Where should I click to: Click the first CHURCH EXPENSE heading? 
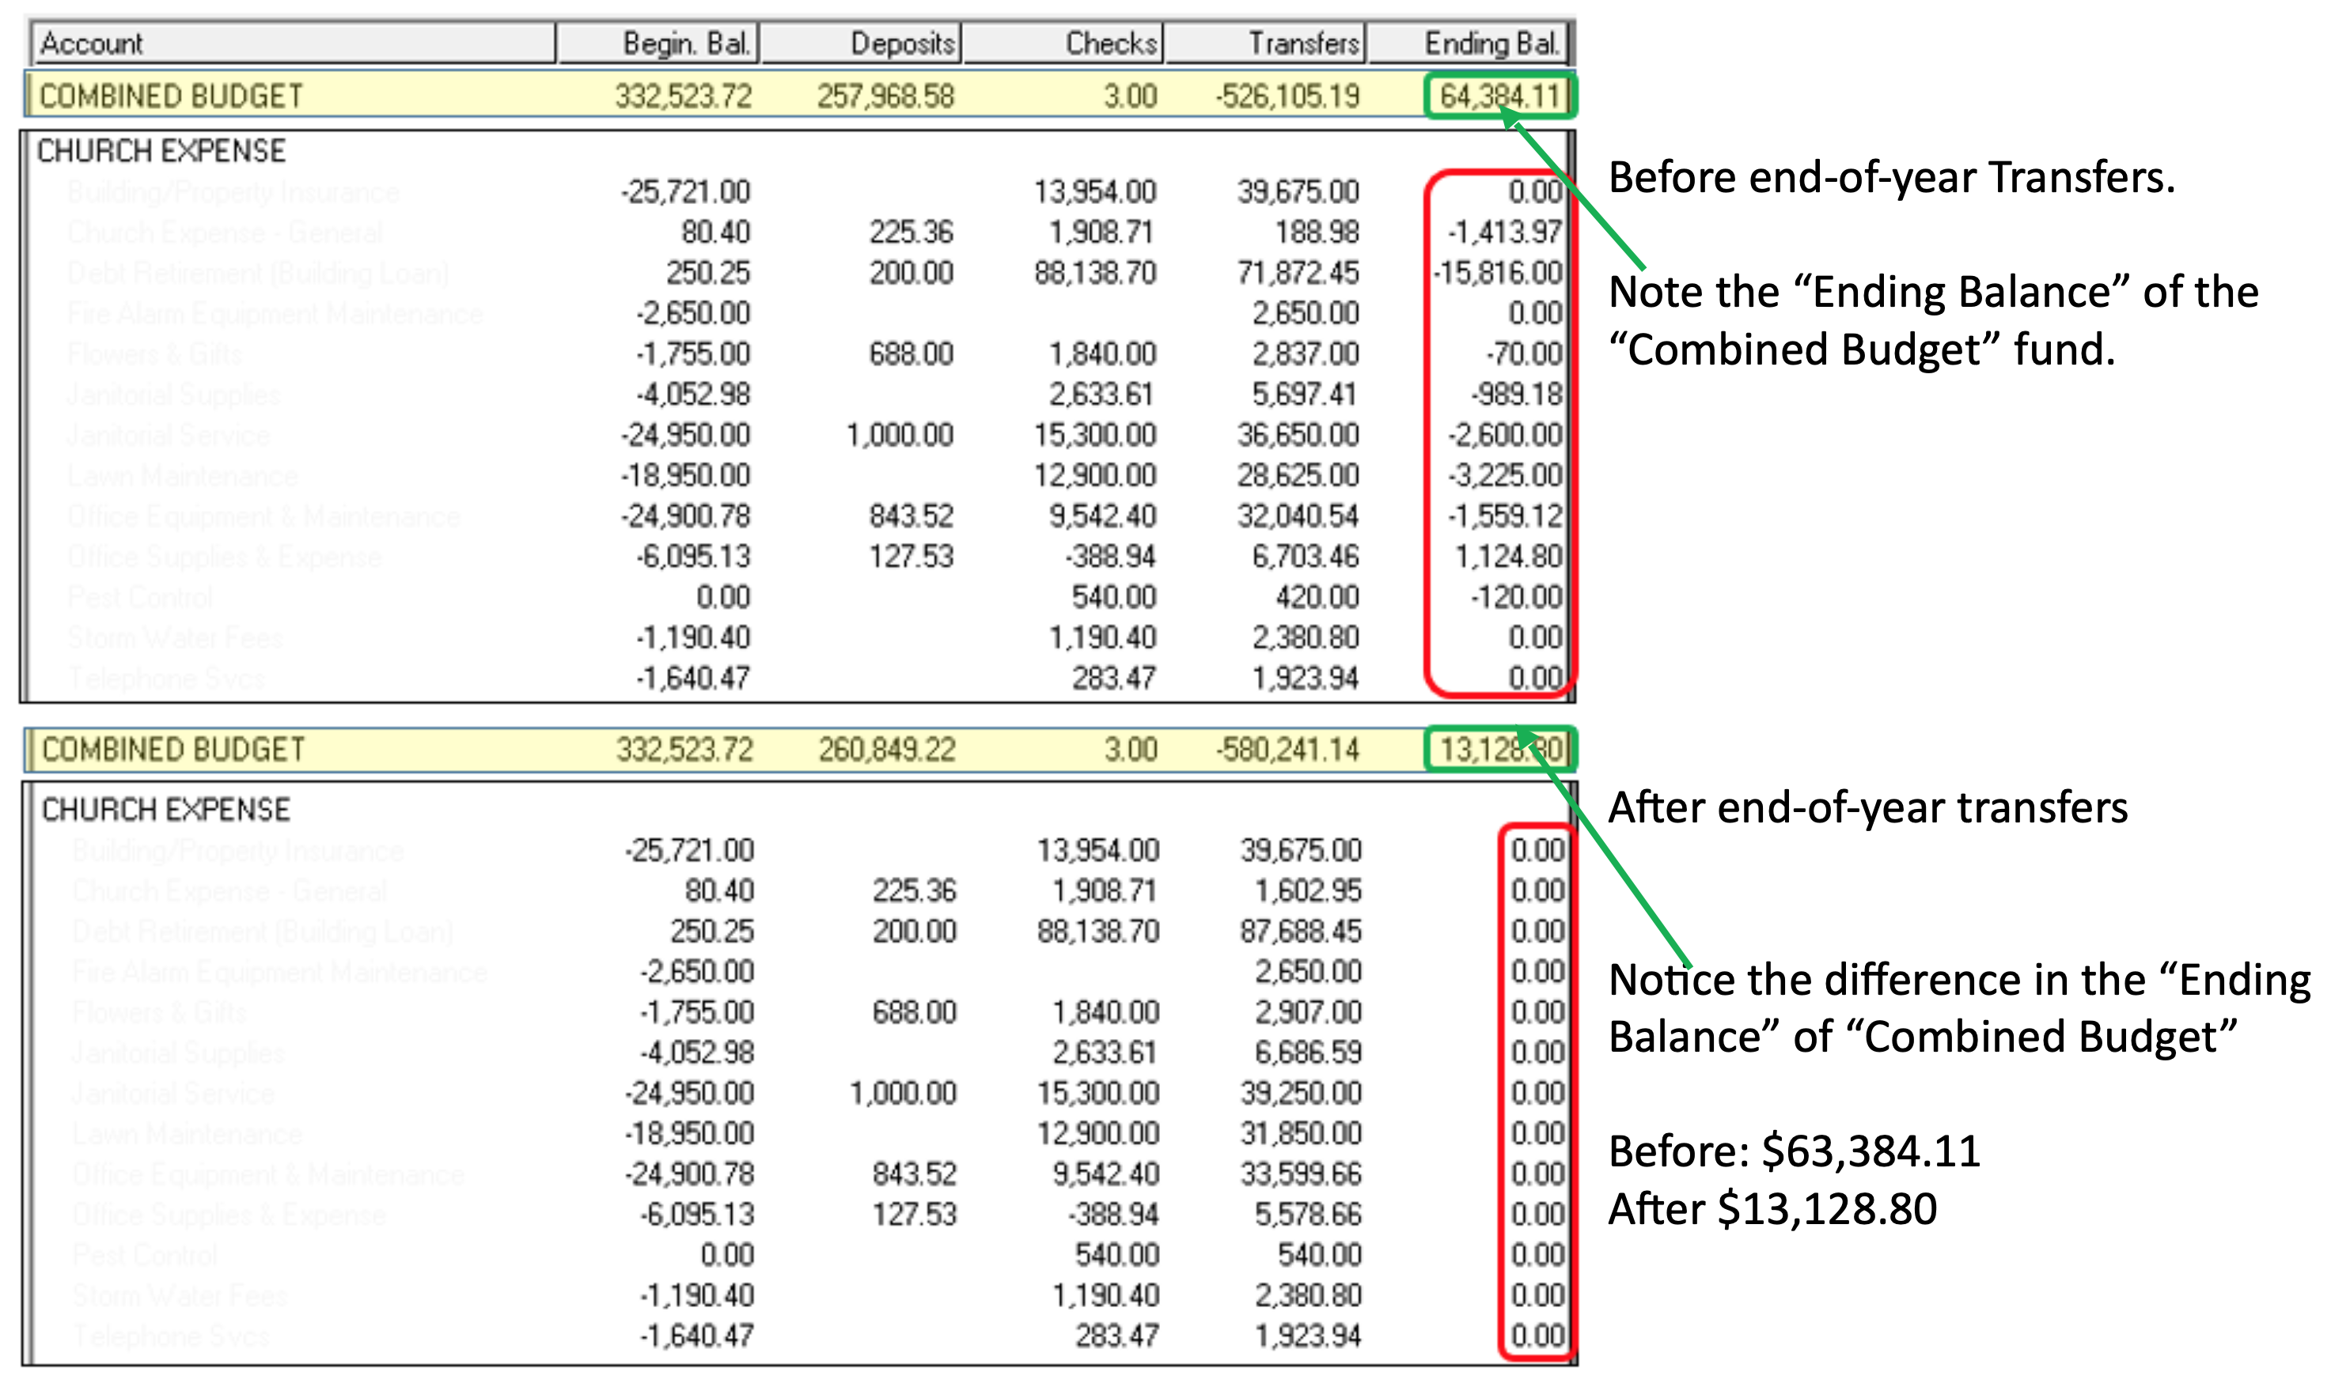(161, 151)
